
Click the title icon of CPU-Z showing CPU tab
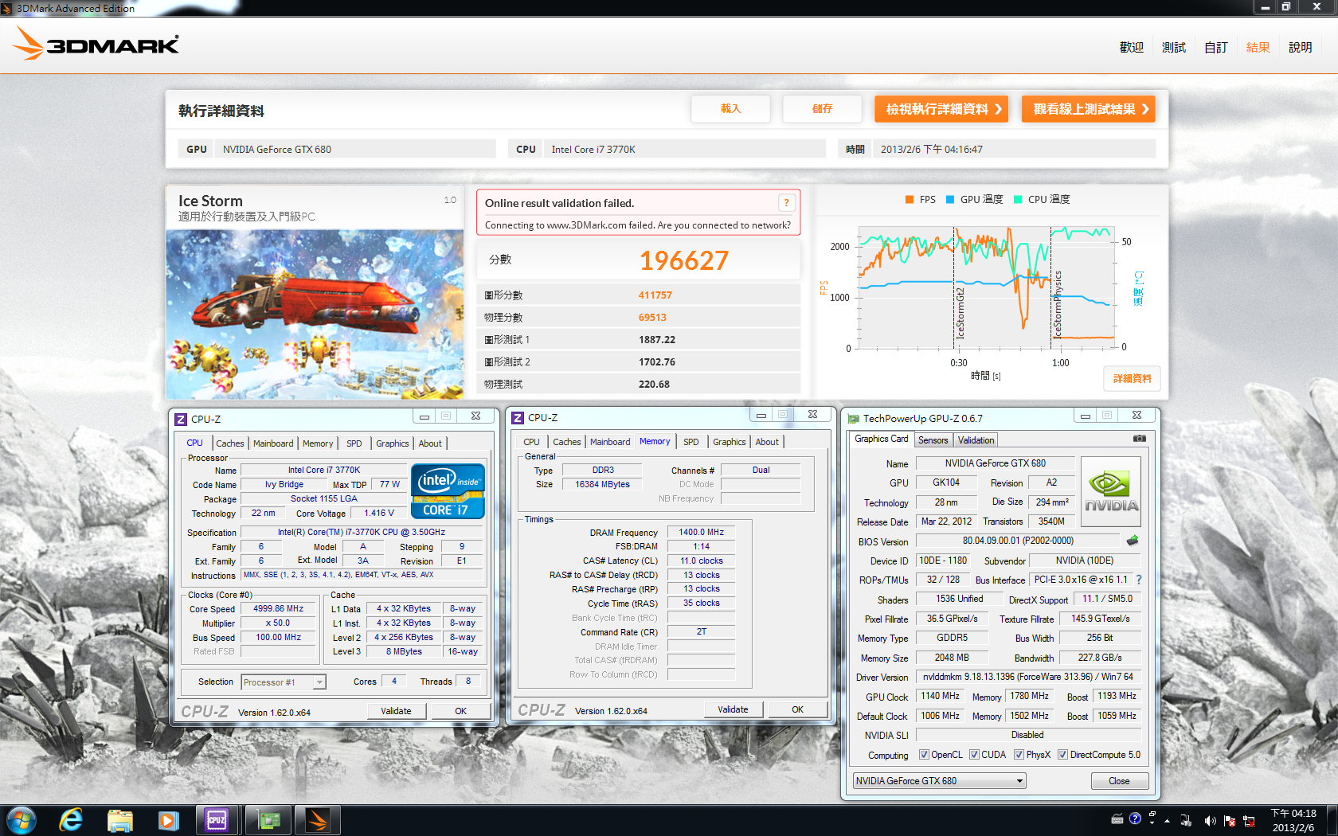click(181, 420)
